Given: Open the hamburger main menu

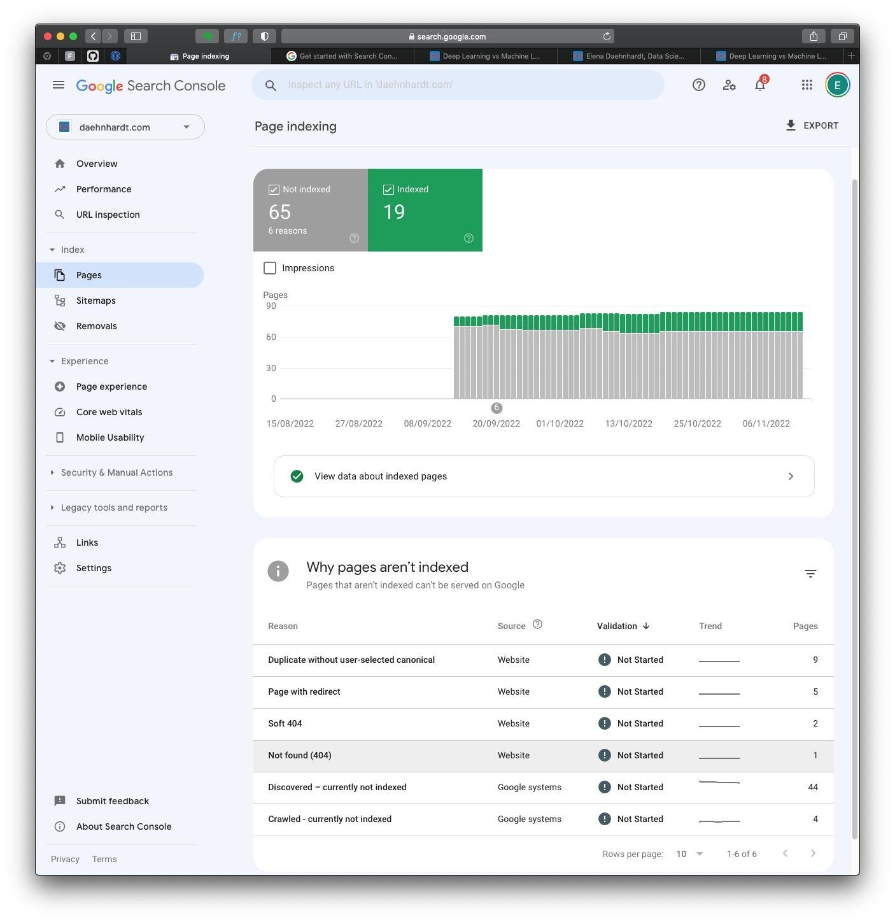Looking at the screenshot, I should tap(59, 85).
